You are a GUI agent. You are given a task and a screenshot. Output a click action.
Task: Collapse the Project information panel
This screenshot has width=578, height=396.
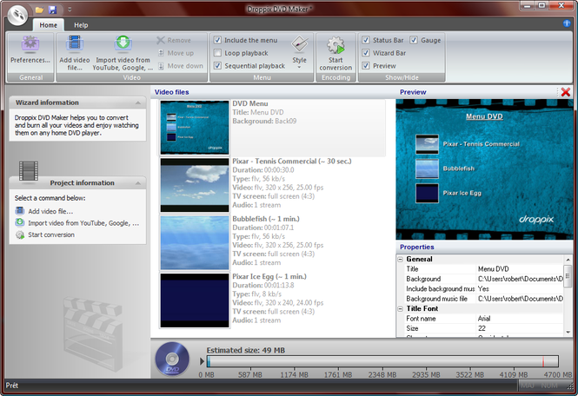138,182
